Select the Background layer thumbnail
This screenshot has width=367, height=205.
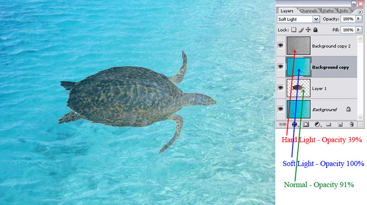click(299, 109)
